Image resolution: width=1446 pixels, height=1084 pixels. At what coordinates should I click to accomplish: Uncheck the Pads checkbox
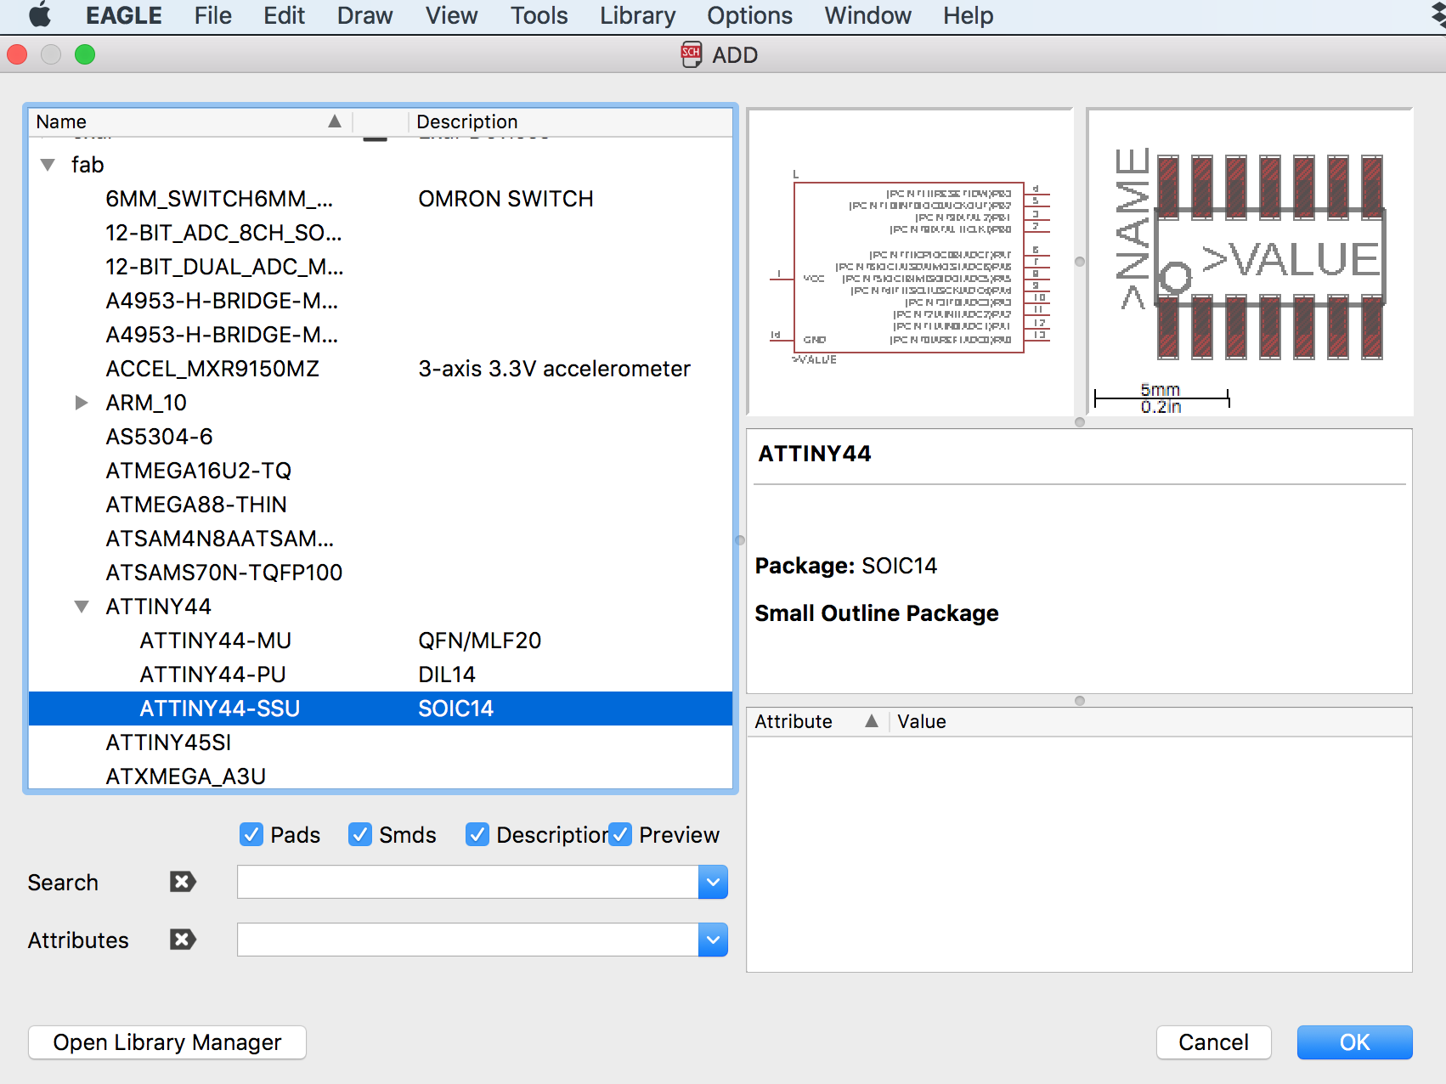pos(251,835)
